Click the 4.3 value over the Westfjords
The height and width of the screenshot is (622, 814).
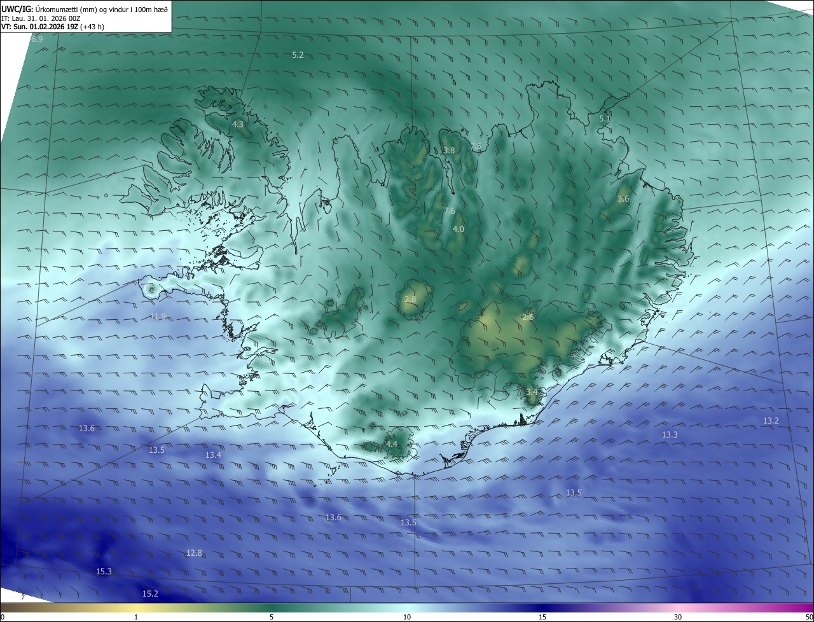238,124
